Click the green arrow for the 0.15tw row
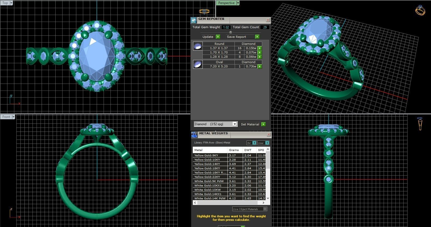431x227 pixels. tap(260, 48)
